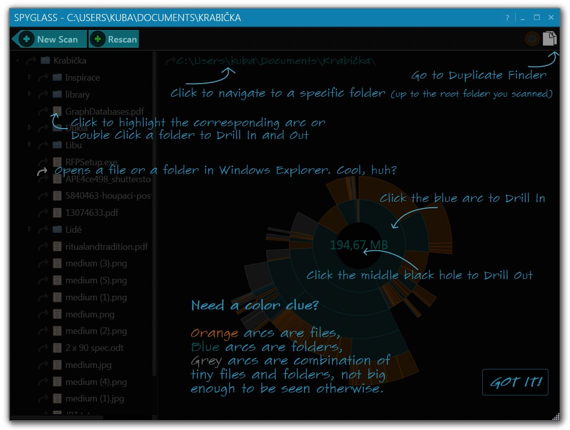Expand the library folder
This screenshot has height=430, width=570.
coord(30,94)
